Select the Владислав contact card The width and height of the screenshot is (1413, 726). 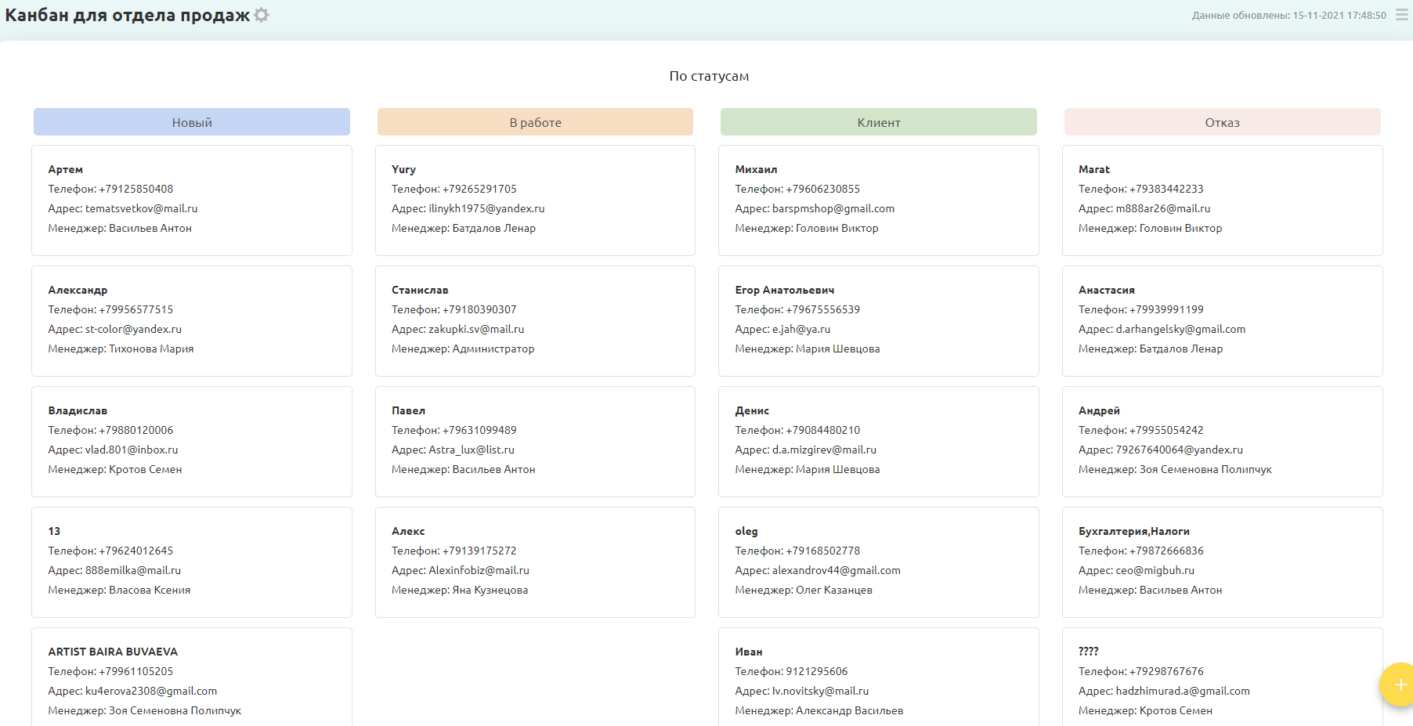point(192,441)
